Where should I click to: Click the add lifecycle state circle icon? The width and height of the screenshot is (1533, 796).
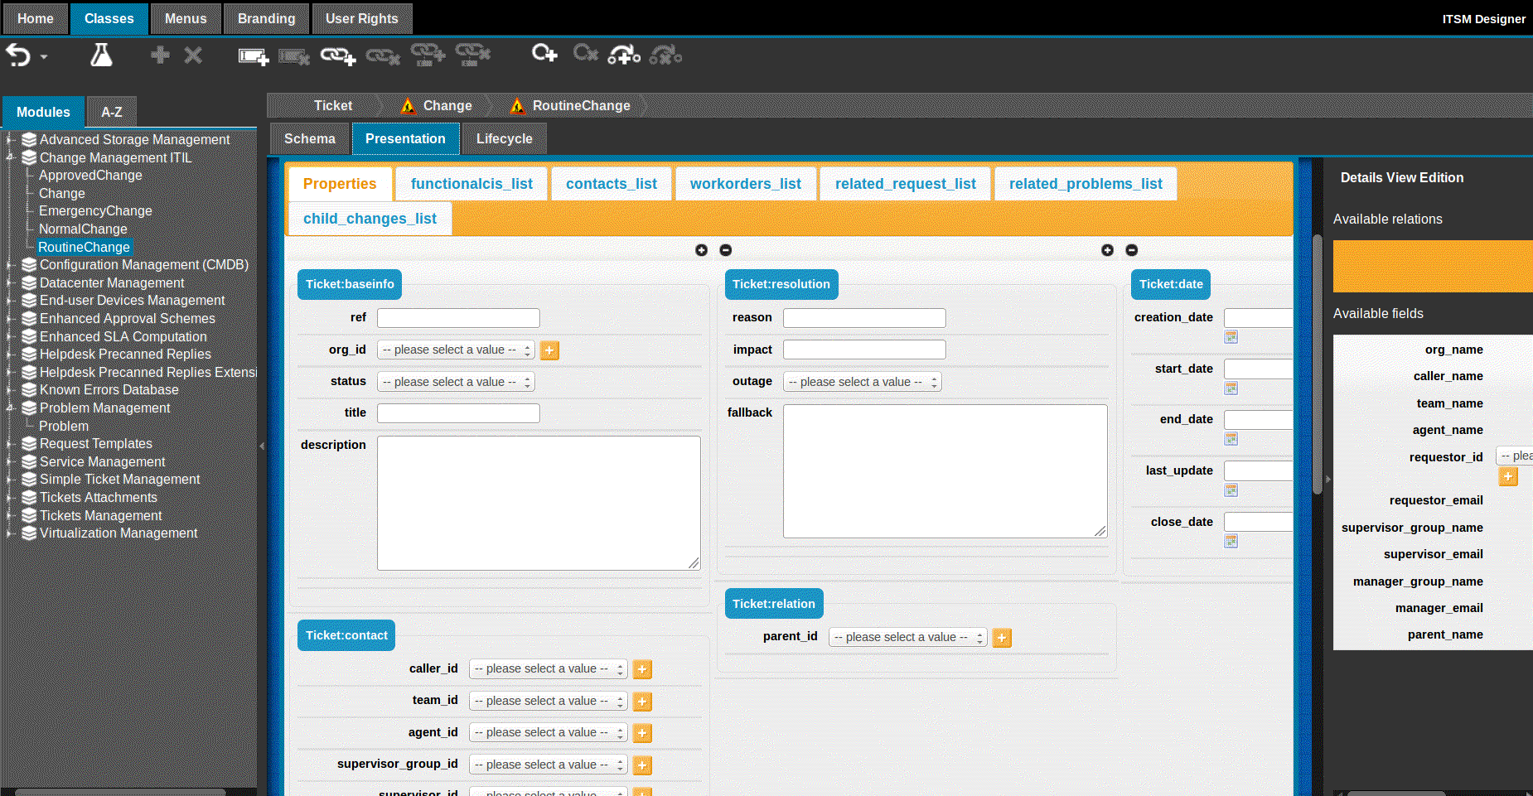(x=544, y=54)
